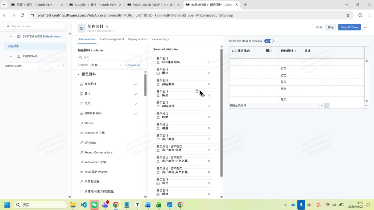Open the Administrator personal dropdown
The image size is (374, 210).
[35, 66]
